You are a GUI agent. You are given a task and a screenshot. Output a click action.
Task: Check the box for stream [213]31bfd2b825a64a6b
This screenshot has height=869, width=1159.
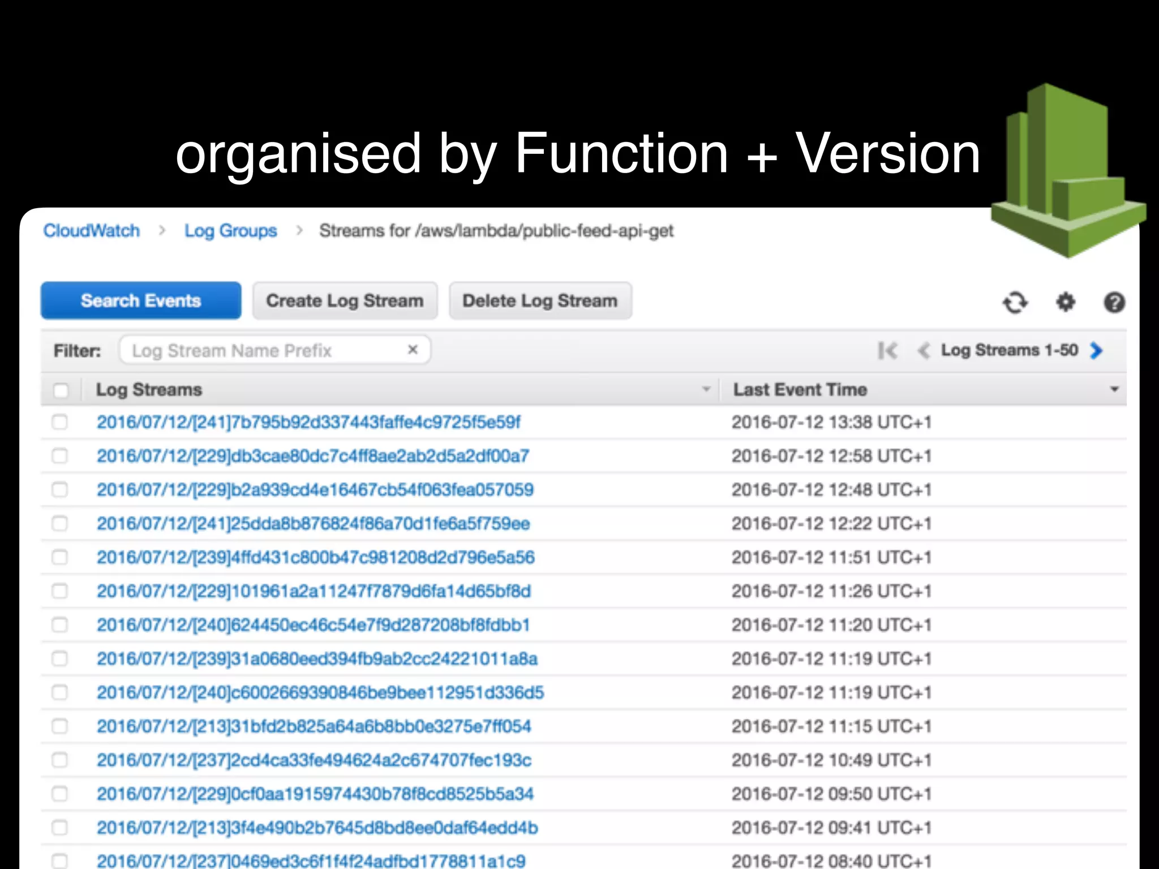click(x=60, y=726)
